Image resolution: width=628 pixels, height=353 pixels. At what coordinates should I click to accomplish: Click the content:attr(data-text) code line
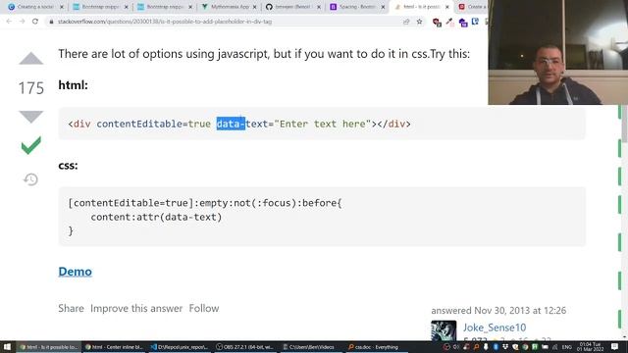point(156,217)
